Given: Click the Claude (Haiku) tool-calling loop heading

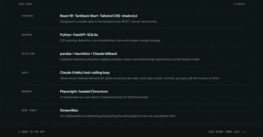Looking at the screenshot, I should pos(85,73).
